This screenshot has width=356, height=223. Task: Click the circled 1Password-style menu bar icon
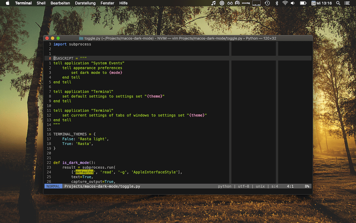[222, 3]
